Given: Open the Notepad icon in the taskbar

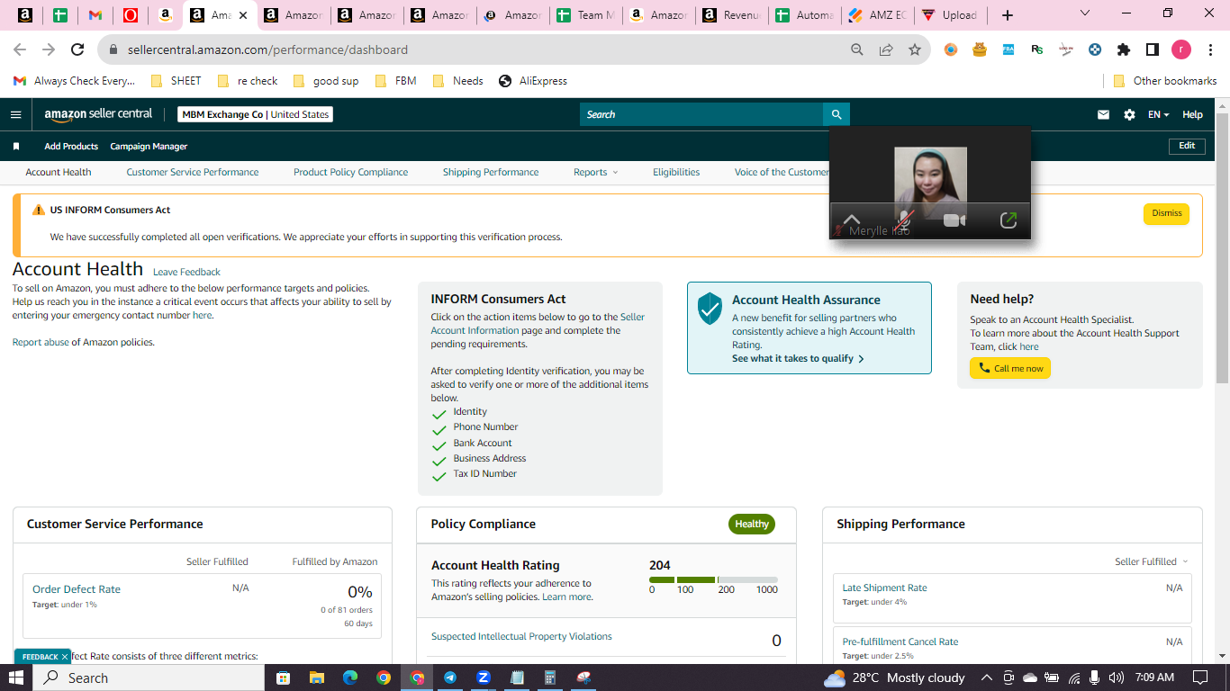Looking at the screenshot, I should pos(517,678).
